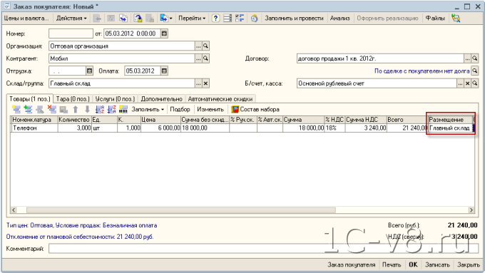Open the Б/счет, касса magnifier lookup
This screenshot has width=485, height=273.
click(x=475, y=83)
